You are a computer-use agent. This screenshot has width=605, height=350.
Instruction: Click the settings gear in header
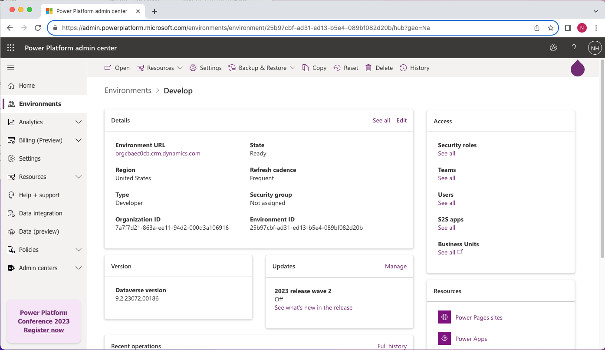(553, 48)
